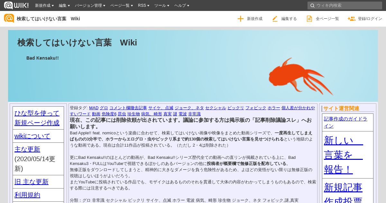This screenshot has height=203, width=386.
Task: Click the ホラー tag link
Action: pyautogui.click(x=274, y=108)
